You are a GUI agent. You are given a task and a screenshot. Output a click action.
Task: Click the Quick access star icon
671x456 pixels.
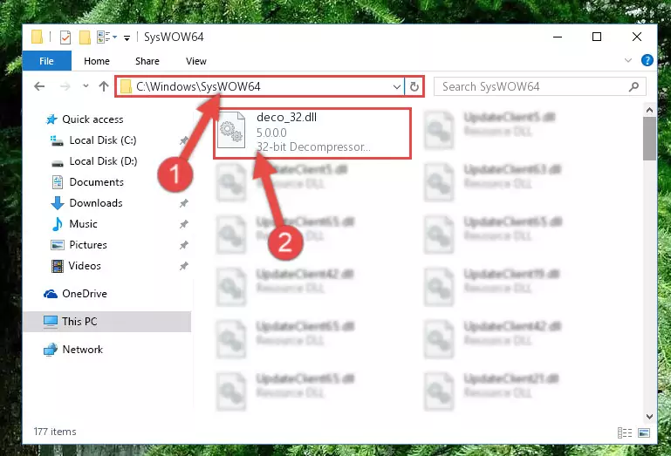(x=51, y=119)
